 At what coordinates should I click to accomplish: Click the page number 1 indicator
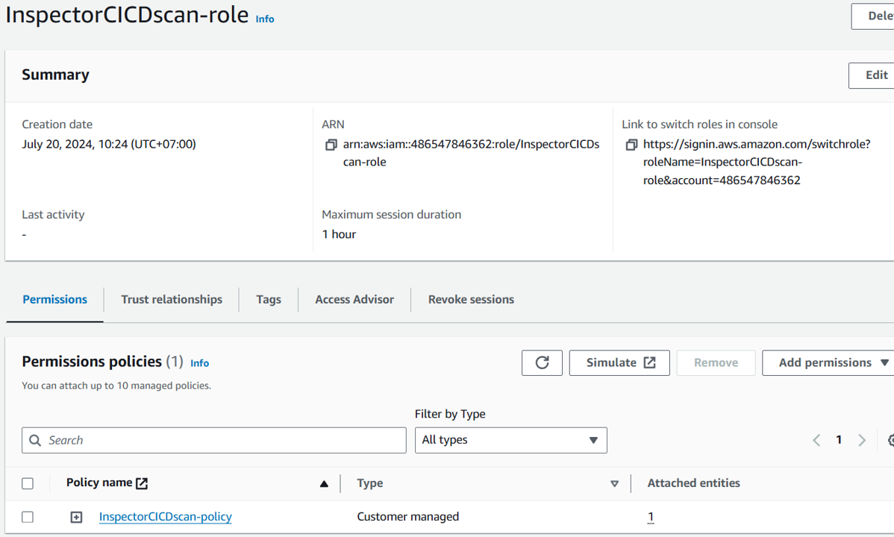[x=839, y=439]
